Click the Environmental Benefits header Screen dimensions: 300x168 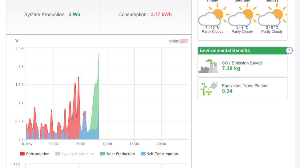tap(242, 51)
